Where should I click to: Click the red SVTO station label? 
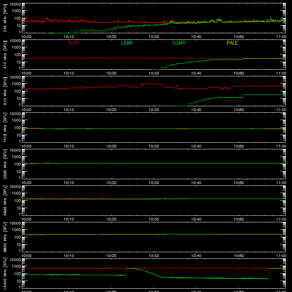[74, 43]
